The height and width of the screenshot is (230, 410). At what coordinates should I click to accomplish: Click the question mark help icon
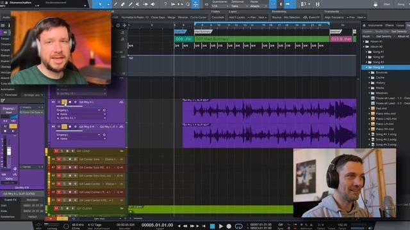[x=165, y=4]
